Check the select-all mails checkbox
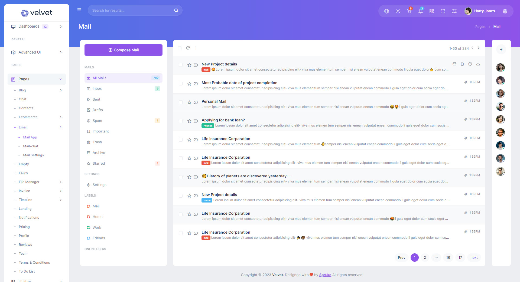The height and width of the screenshot is (282, 520). [x=180, y=48]
